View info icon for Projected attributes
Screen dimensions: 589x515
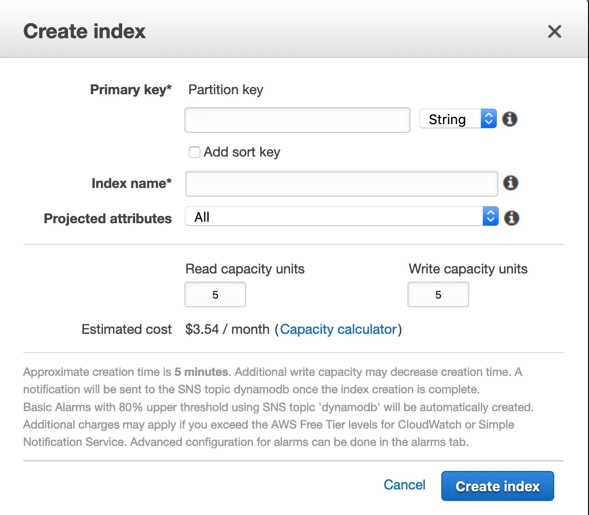click(511, 218)
